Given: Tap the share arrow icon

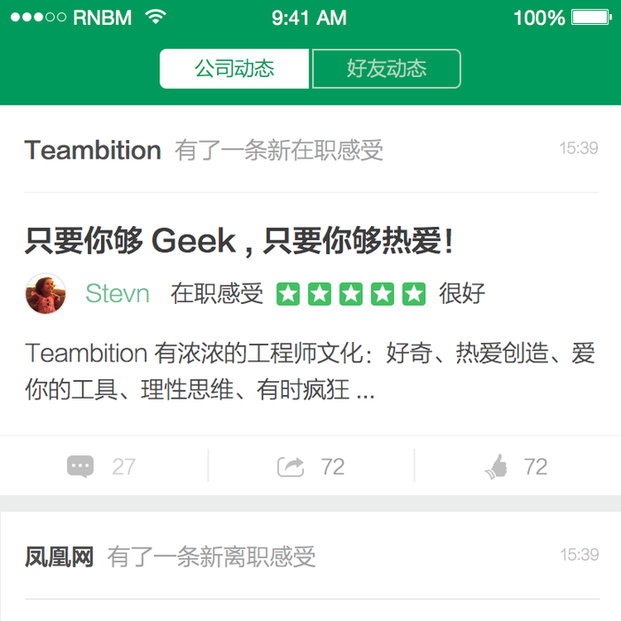Looking at the screenshot, I should pos(291,467).
